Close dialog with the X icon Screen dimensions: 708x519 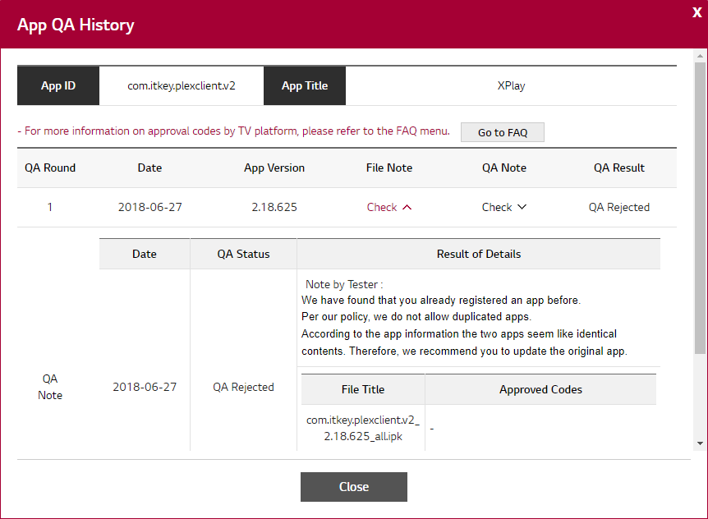(697, 12)
